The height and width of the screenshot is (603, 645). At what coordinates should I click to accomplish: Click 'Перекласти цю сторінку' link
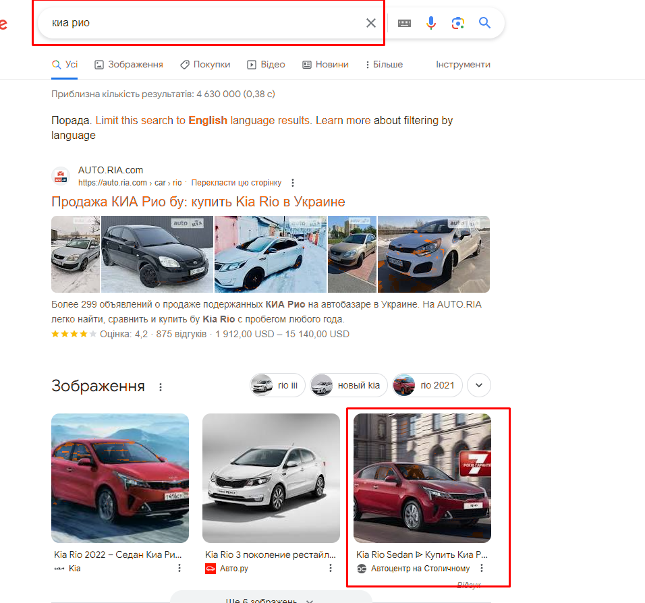tap(236, 183)
